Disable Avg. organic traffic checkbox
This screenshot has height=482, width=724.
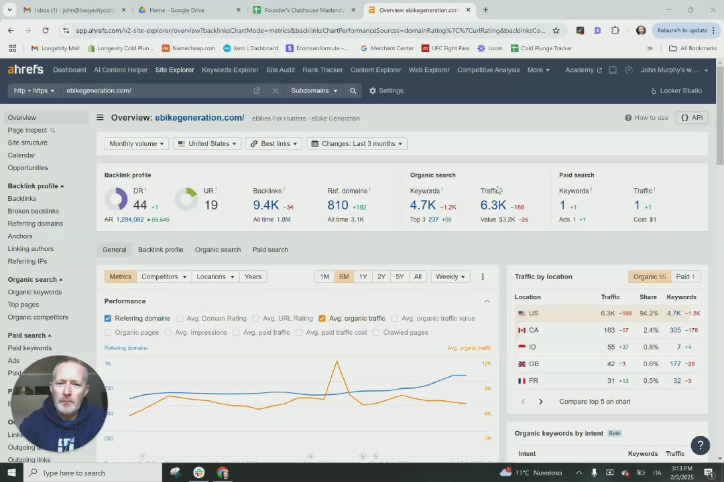tap(322, 319)
